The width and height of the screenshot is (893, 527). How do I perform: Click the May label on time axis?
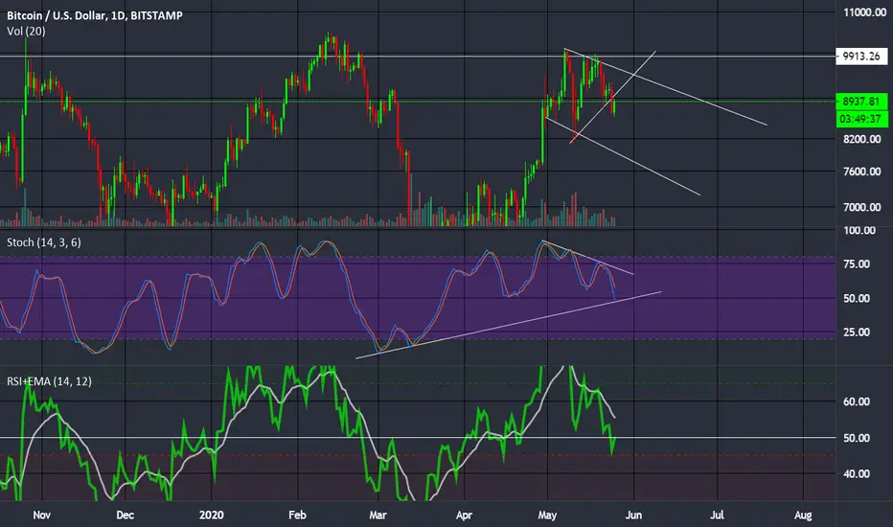click(x=547, y=516)
